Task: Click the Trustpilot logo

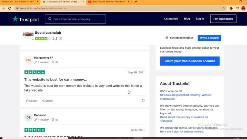Action: (26, 19)
